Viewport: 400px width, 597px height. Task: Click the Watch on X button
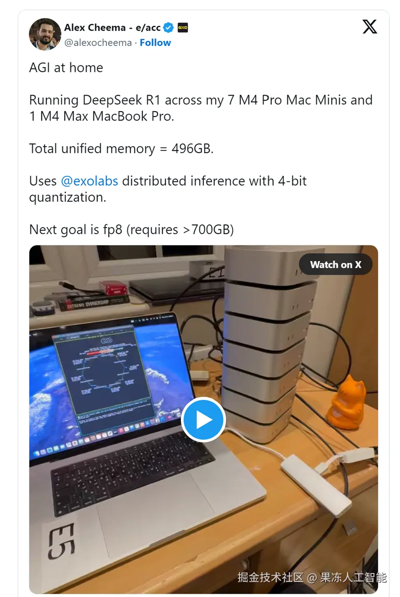point(336,265)
